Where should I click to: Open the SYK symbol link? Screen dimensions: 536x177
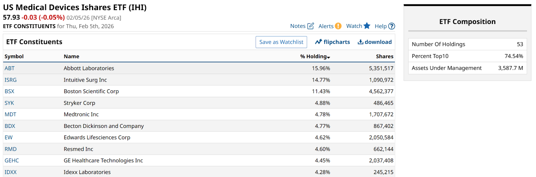[x=9, y=103]
